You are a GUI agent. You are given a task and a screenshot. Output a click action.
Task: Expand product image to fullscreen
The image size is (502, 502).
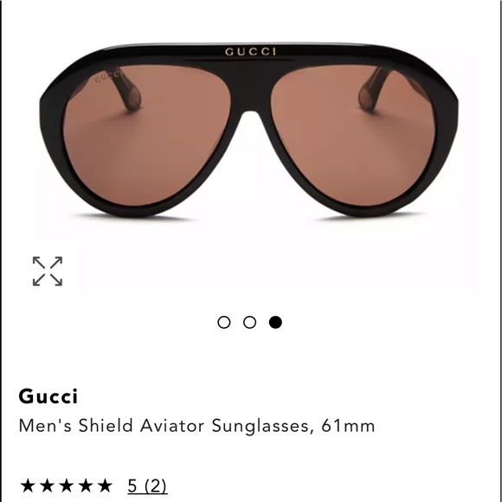tap(48, 271)
